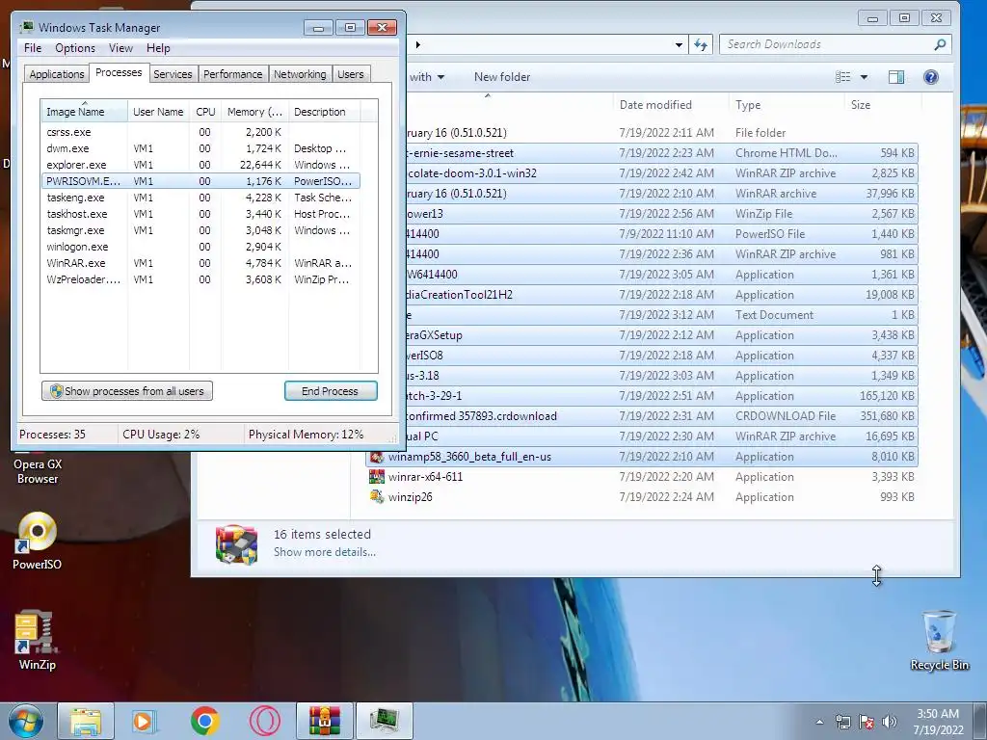This screenshot has height=740, width=987.
Task: Open view options dropdown arrow in Explorer
Action: [x=864, y=77]
